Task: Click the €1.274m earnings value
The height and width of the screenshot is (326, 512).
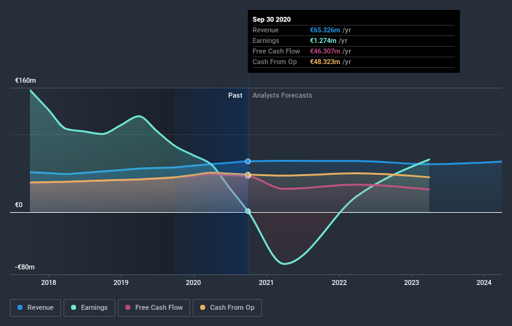Action: coord(323,40)
